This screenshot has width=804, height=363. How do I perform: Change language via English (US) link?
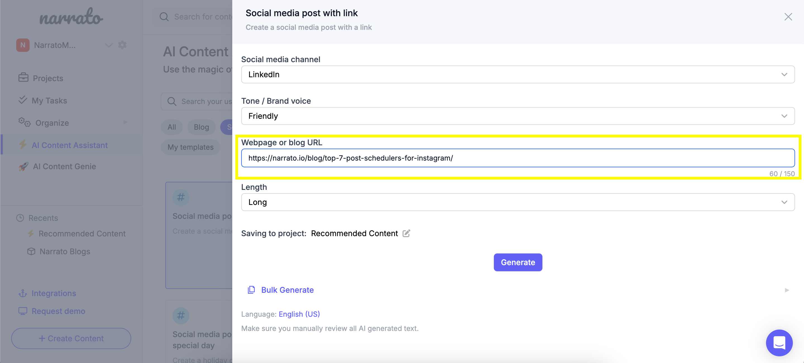pyautogui.click(x=299, y=314)
